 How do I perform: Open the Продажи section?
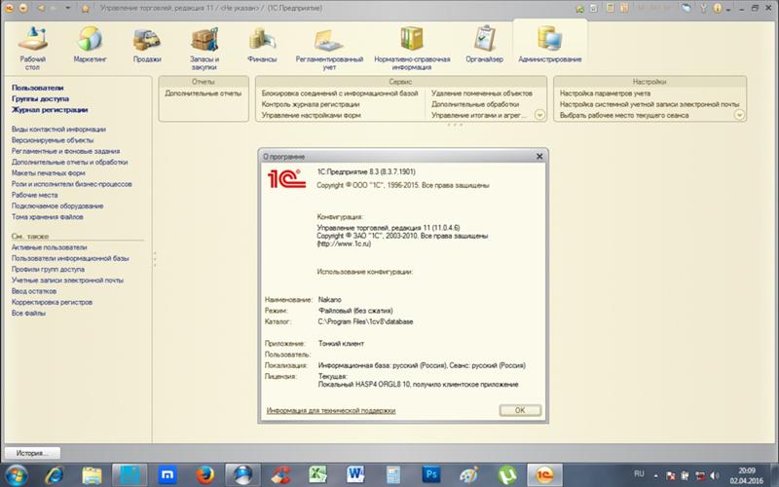coord(147,46)
